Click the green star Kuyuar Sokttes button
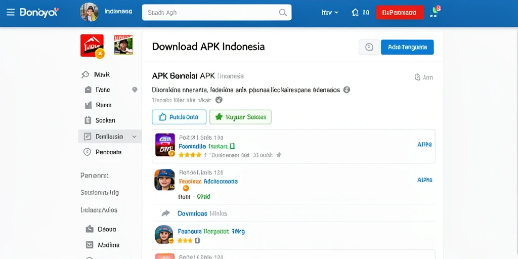The image size is (518, 259). coord(240,117)
